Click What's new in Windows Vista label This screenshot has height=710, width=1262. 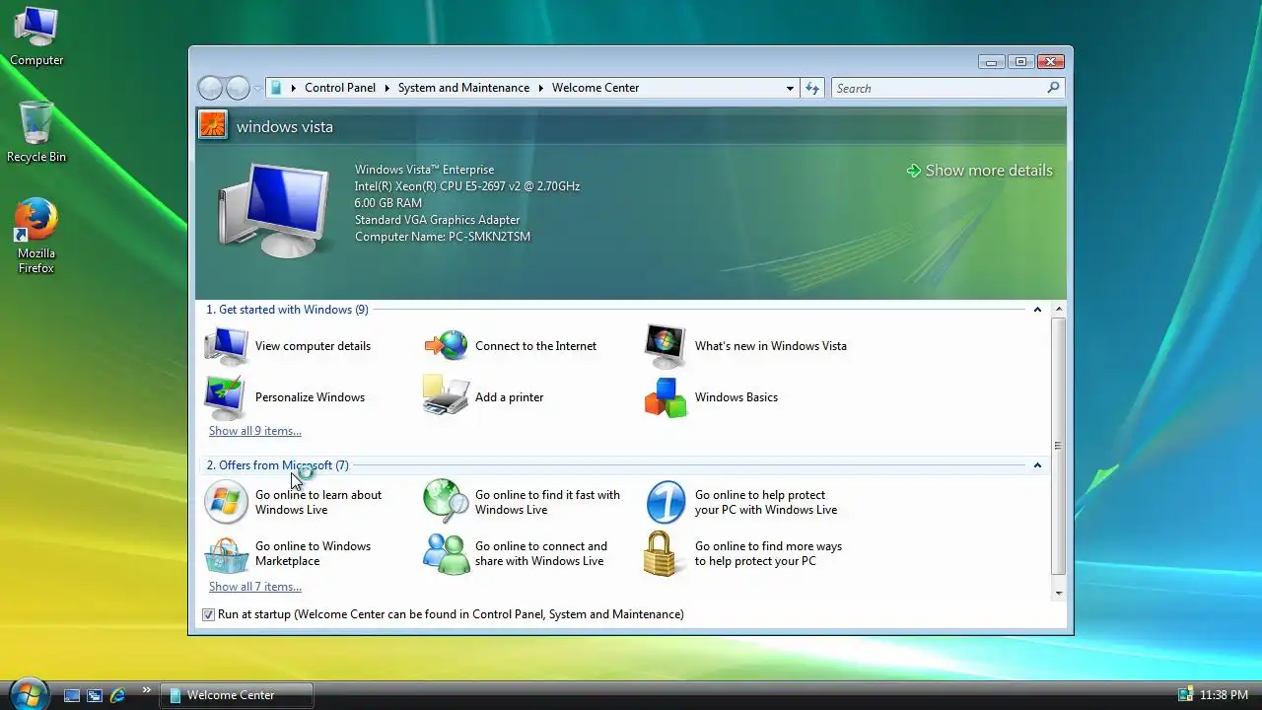click(x=771, y=346)
